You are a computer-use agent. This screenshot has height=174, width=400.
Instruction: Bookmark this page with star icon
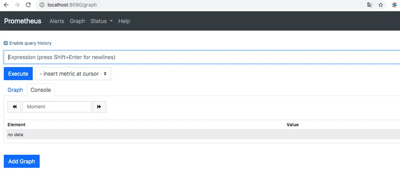(381, 5)
